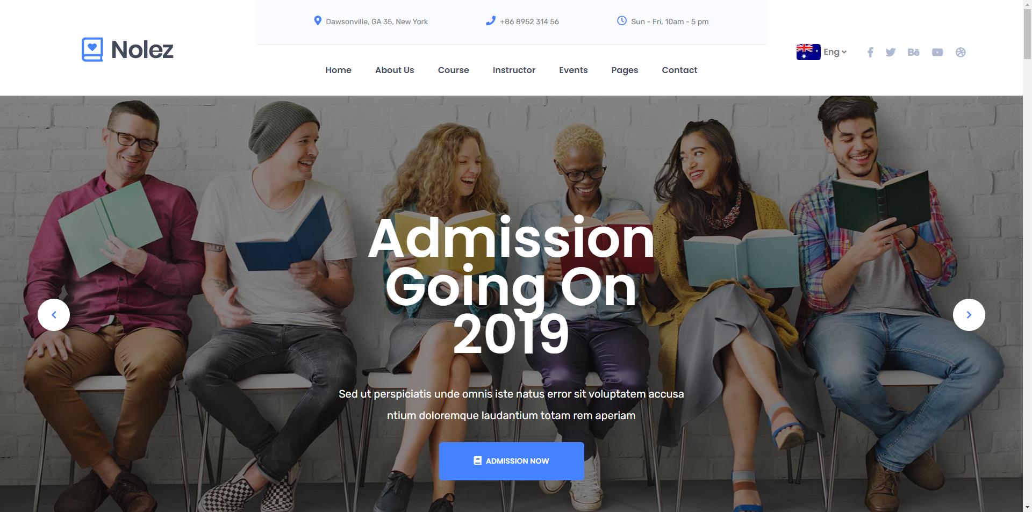Click the phone number +86 8952 314 56
This screenshot has height=512, width=1032.
point(529,21)
